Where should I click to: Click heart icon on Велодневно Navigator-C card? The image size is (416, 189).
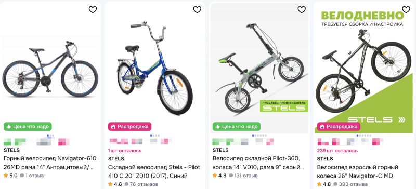tap(406, 10)
